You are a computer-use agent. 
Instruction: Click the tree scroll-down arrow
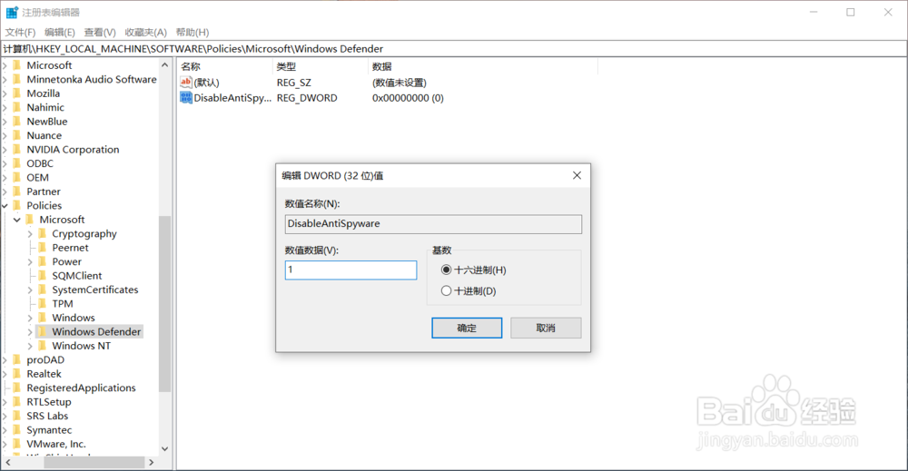tap(165, 448)
